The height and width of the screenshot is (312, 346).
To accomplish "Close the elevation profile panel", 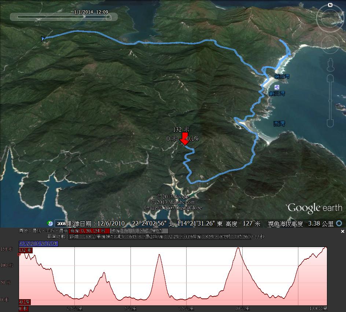I will pos(342,231).
